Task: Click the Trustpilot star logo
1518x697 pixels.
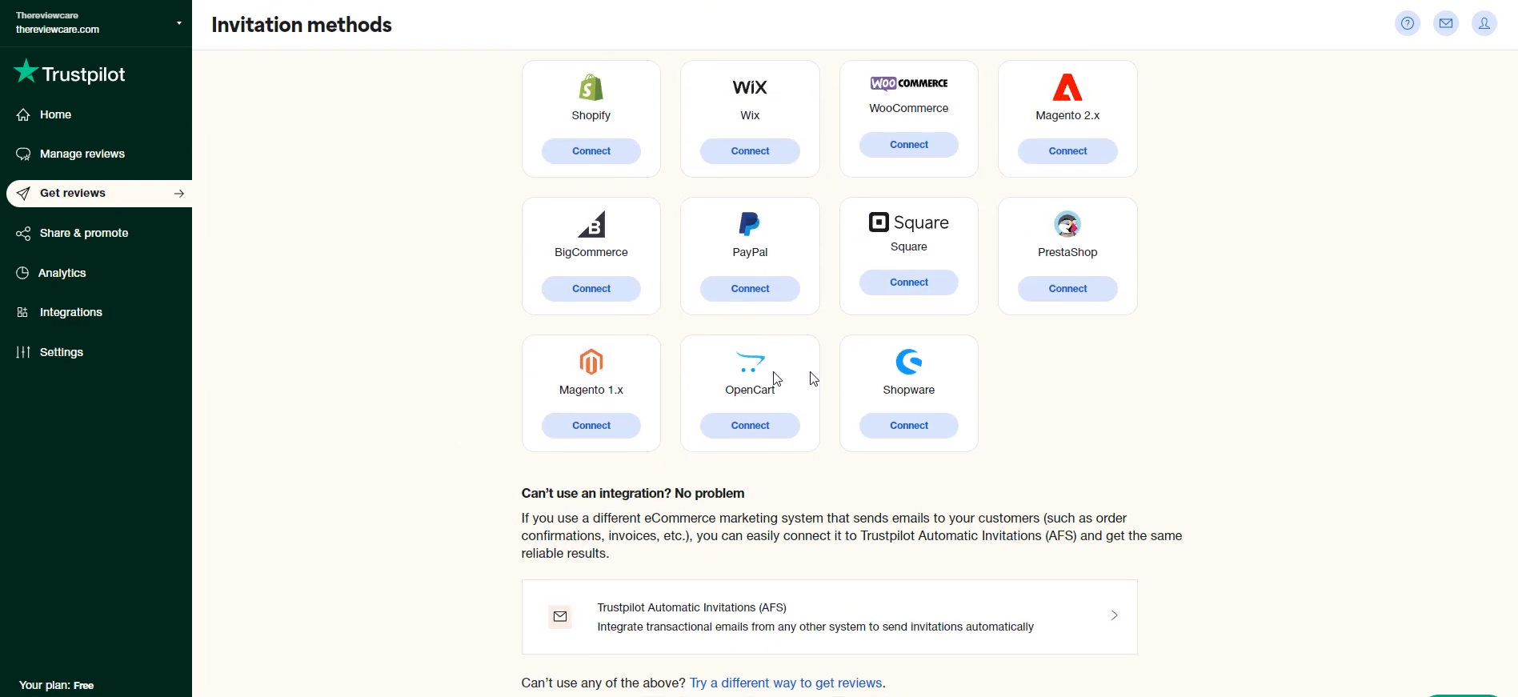Action: click(x=26, y=72)
